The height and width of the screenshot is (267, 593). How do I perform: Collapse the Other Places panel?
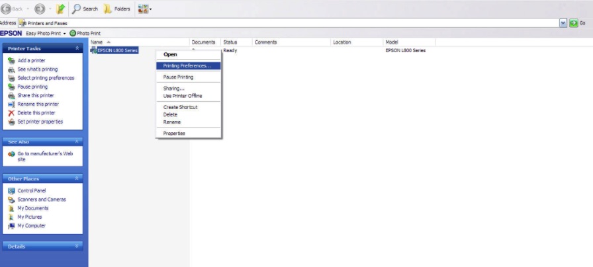pyautogui.click(x=77, y=178)
